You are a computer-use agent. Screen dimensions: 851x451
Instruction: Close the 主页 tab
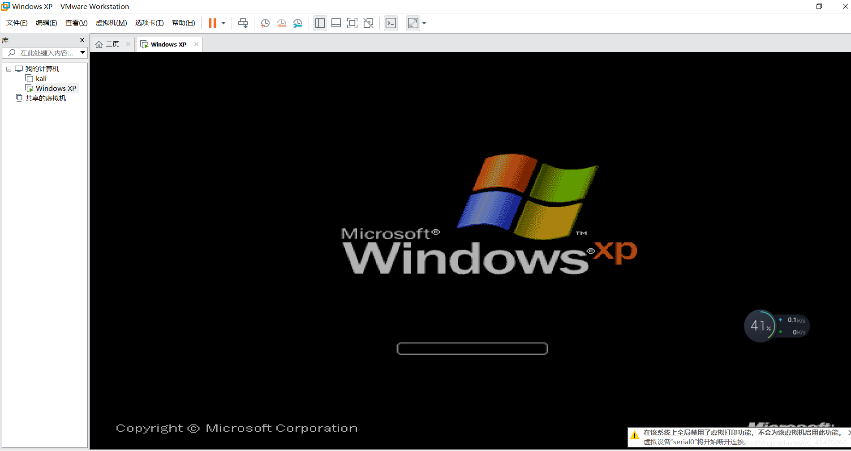click(128, 44)
